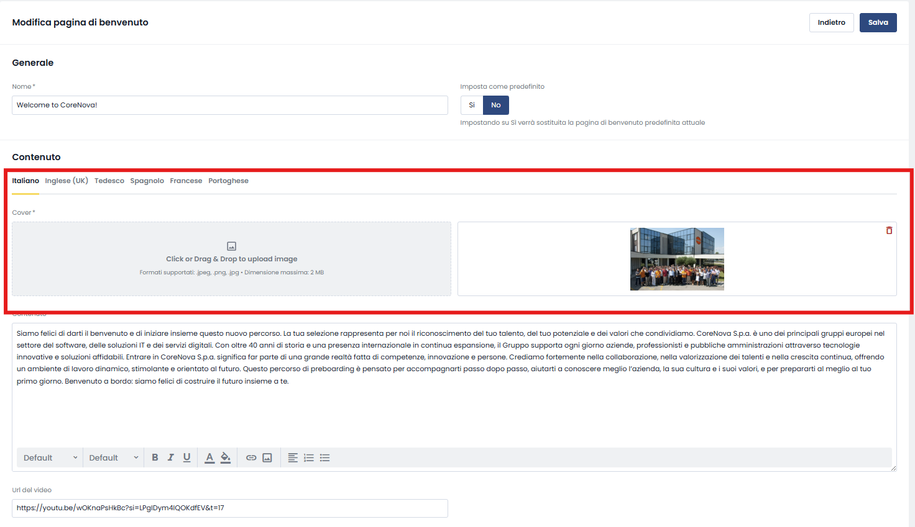Switch to the Italiano tab
Screen dimensions: 915x527
pos(25,181)
